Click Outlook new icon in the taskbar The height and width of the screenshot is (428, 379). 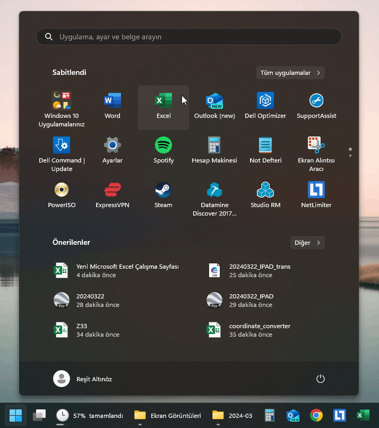point(293,415)
